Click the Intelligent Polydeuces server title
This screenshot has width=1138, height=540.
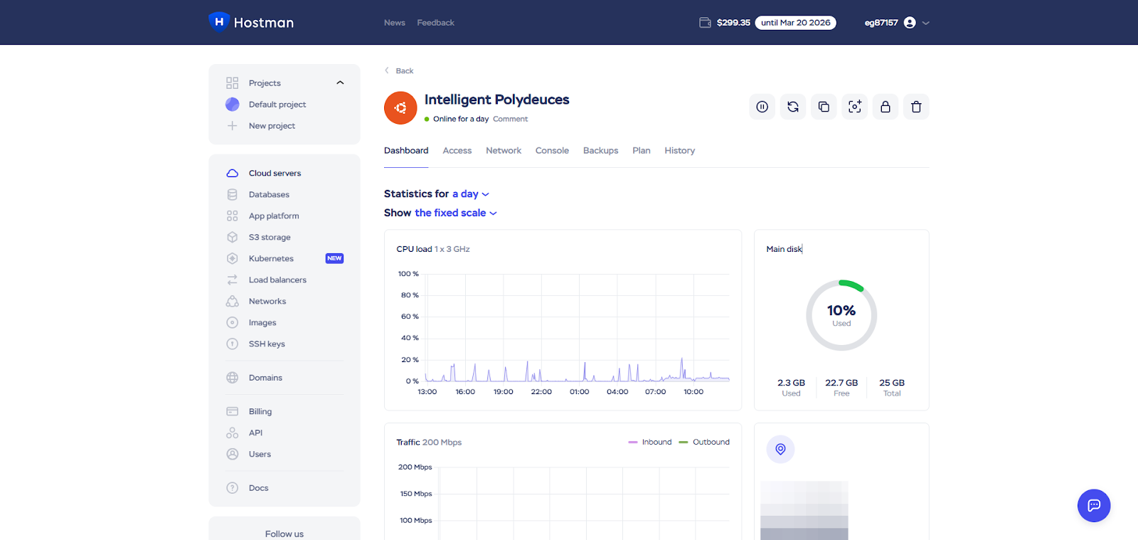tap(497, 100)
